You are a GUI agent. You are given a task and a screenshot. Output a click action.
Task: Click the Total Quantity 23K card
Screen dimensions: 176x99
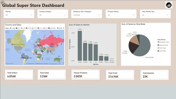pyautogui.click(x=155, y=75)
